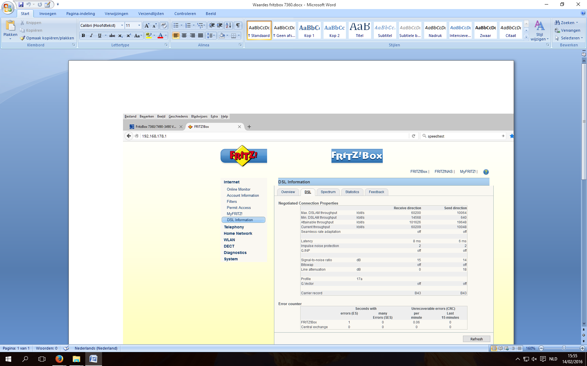Expand the styles gallery list
587x366 pixels.
click(526, 38)
